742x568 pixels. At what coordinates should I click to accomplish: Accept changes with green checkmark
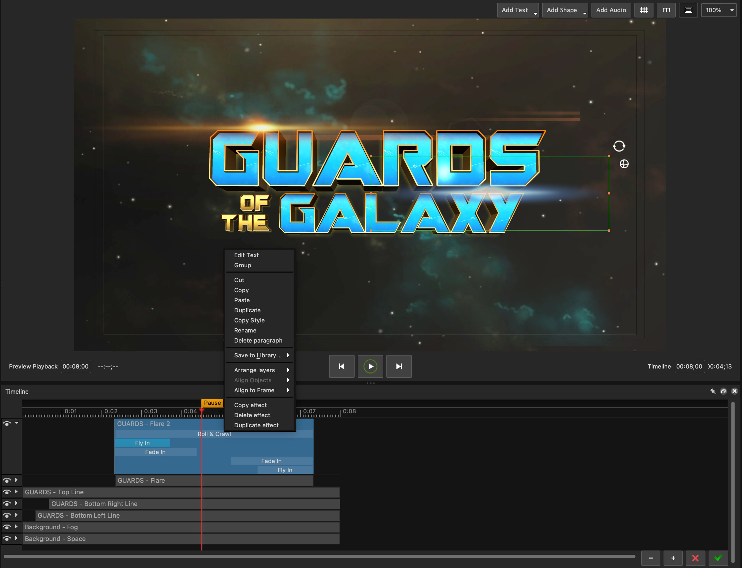(x=718, y=558)
